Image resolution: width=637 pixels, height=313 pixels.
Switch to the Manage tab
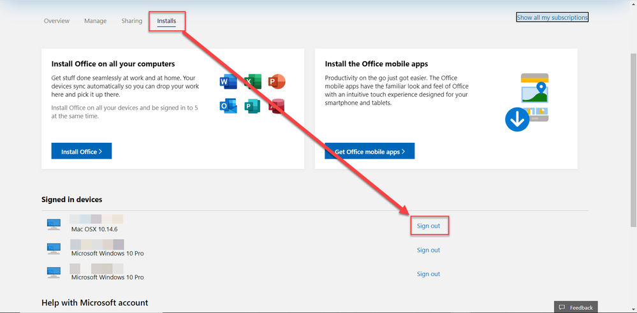(x=96, y=20)
